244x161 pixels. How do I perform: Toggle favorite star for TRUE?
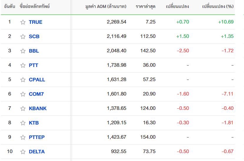(23, 22)
